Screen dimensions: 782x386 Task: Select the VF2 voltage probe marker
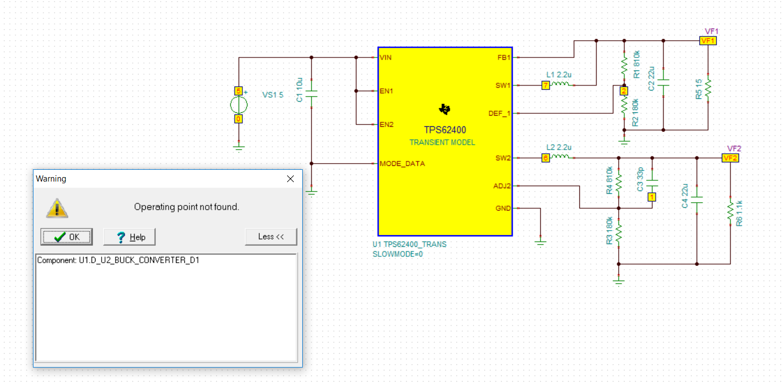click(x=730, y=158)
